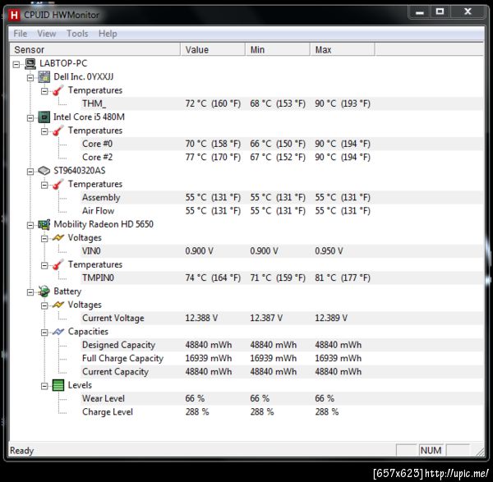
Task: Select the Current Capacity row
Action: tap(281, 372)
